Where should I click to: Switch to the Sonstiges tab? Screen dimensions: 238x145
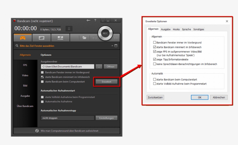pos(199,29)
